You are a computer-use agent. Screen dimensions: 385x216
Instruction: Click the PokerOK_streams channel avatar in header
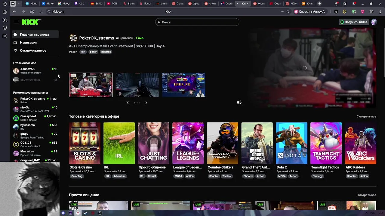click(x=73, y=38)
